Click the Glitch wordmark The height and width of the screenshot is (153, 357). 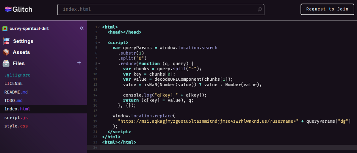pyautogui.click(x=22, y=9)
